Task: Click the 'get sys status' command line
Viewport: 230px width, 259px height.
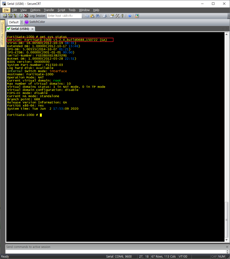Action: click(x=37, y=37)
